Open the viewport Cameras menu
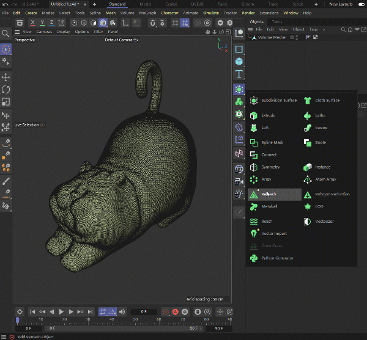Screen dimensions: 367x340 click(44, 32)
